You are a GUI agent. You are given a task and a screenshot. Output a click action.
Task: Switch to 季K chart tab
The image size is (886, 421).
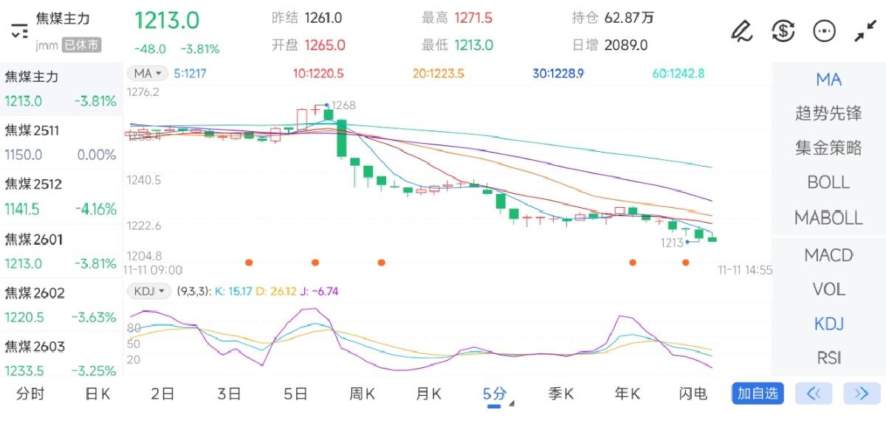coord(561,394)
